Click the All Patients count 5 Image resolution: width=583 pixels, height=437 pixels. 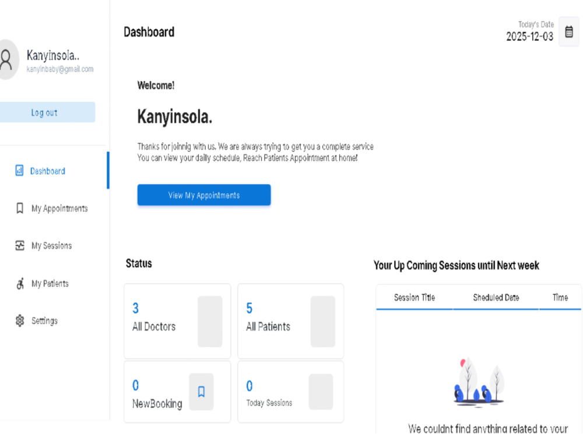pyautogui.click(x=250, y=308)
